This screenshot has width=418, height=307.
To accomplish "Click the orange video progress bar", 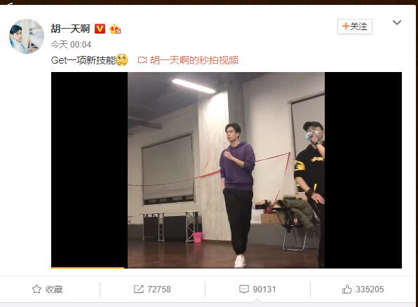I will 88,267.
